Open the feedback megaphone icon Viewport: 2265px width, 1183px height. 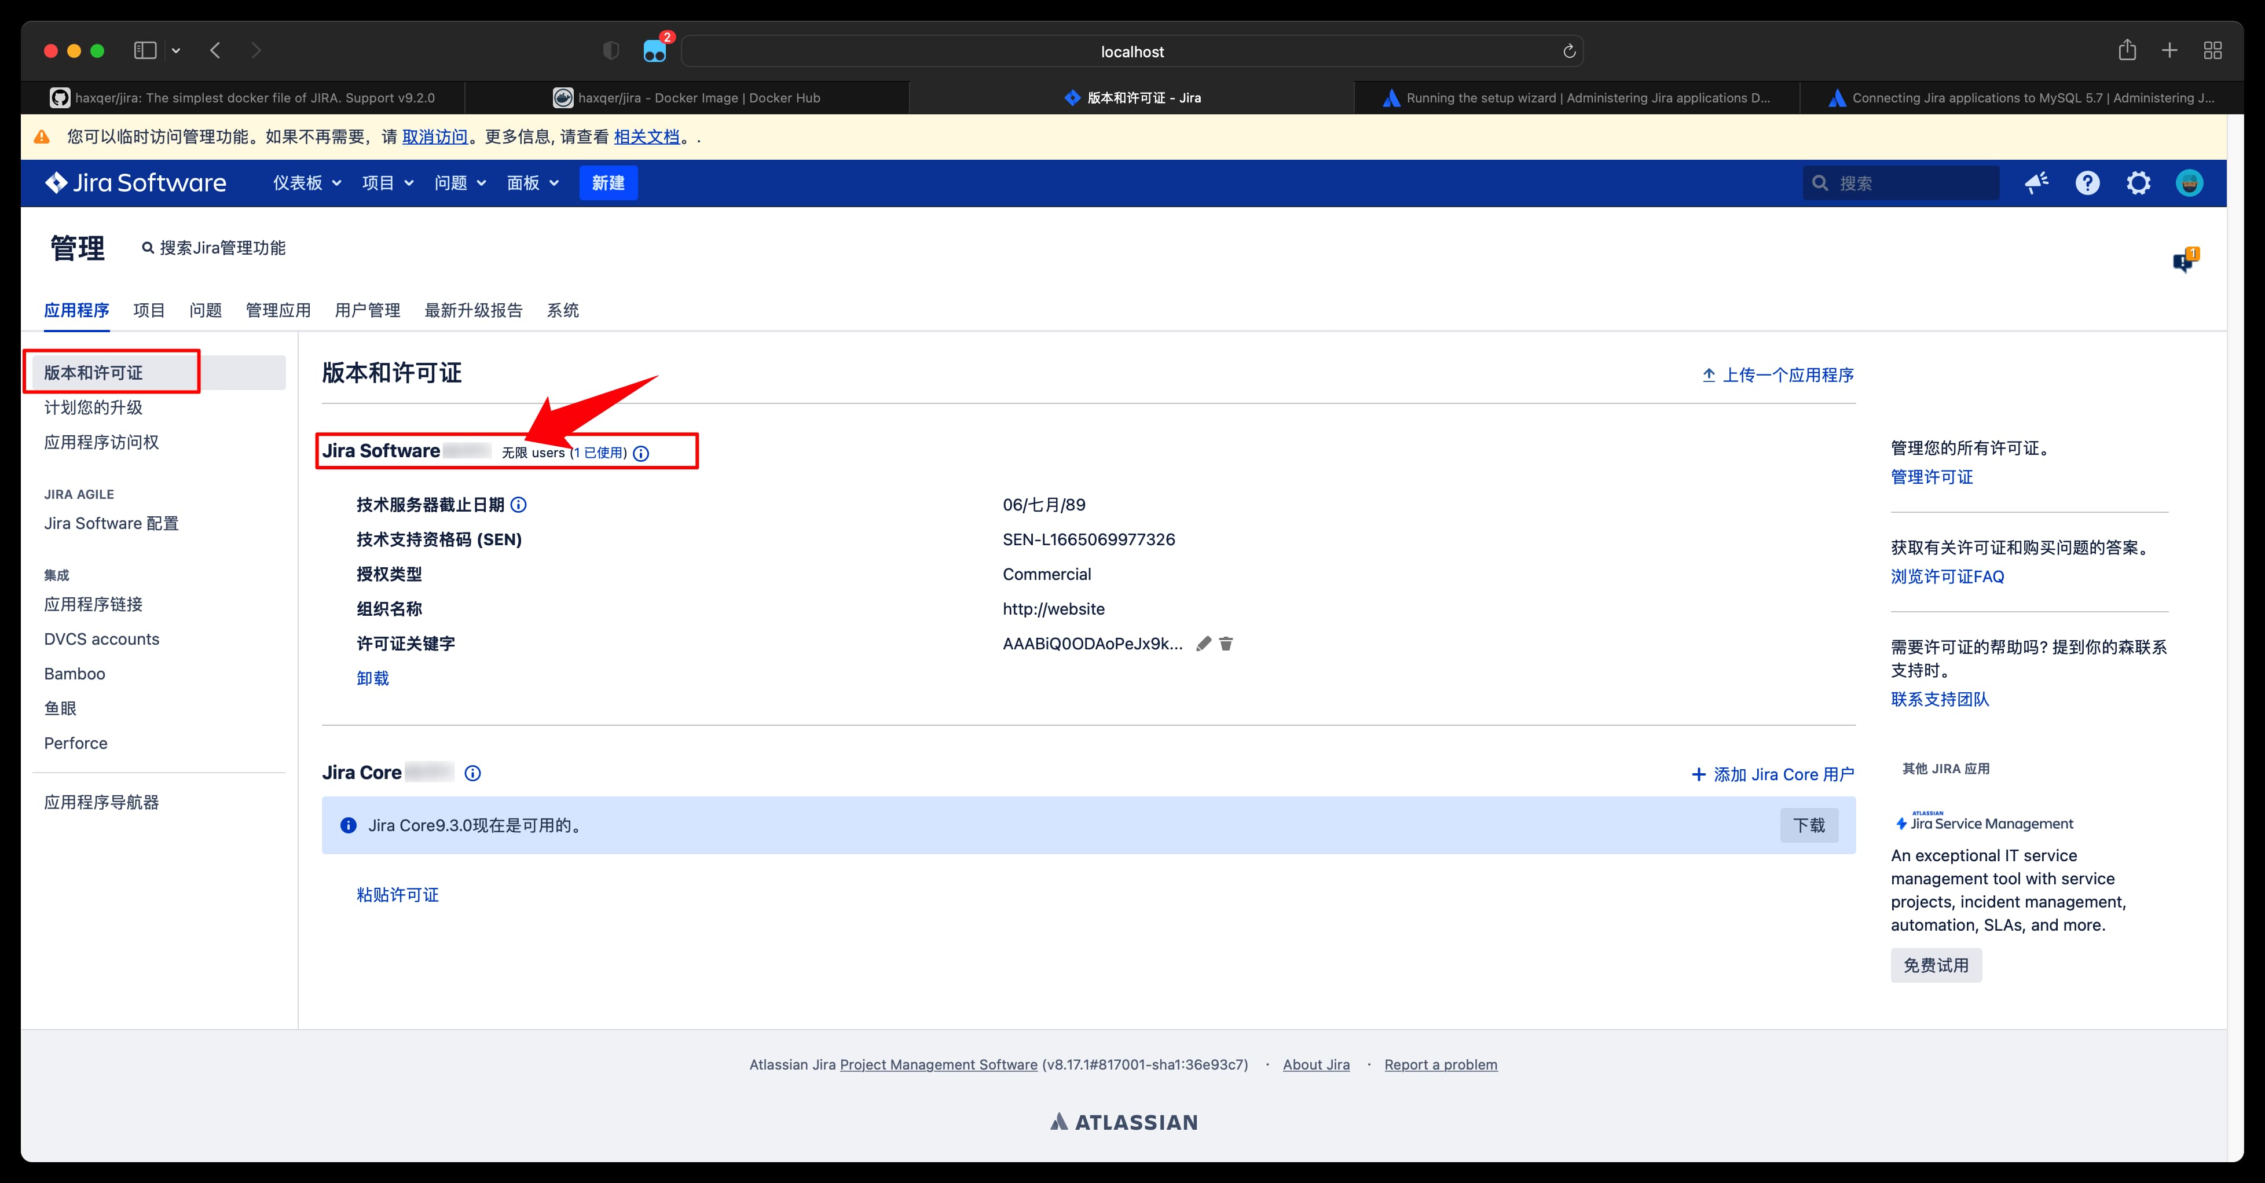(2036, 183)
